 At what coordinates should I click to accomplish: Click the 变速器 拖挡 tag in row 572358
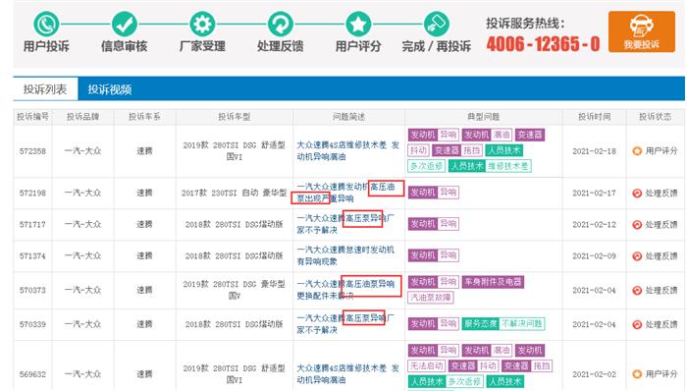pos(457,150)
